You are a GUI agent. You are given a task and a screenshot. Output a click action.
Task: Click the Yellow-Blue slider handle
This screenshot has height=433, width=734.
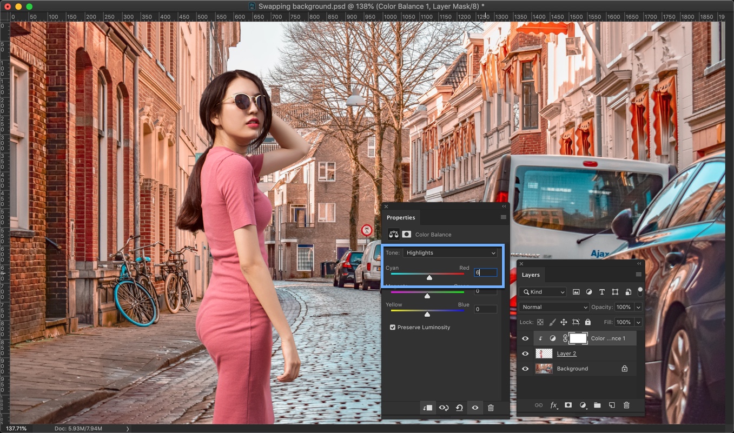(427, 314)
